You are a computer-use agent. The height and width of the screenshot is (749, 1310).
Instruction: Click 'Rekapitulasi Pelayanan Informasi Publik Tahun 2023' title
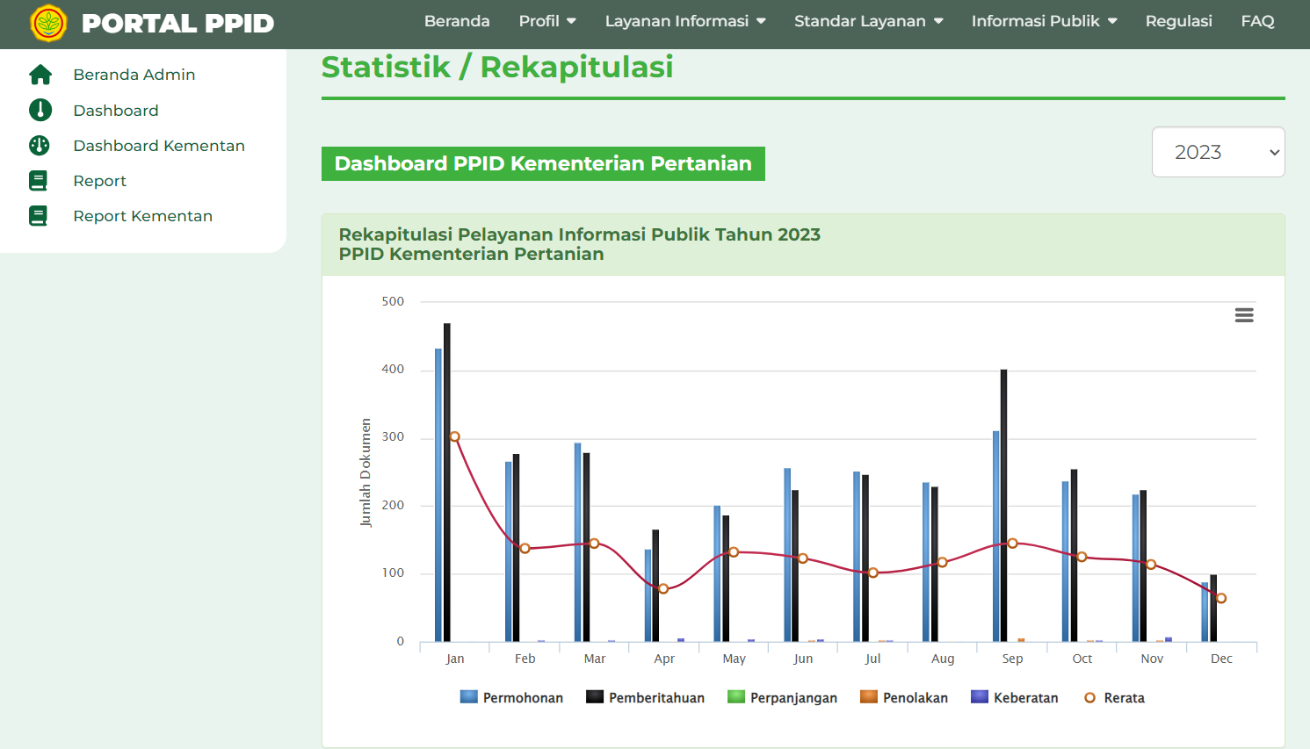580,234
